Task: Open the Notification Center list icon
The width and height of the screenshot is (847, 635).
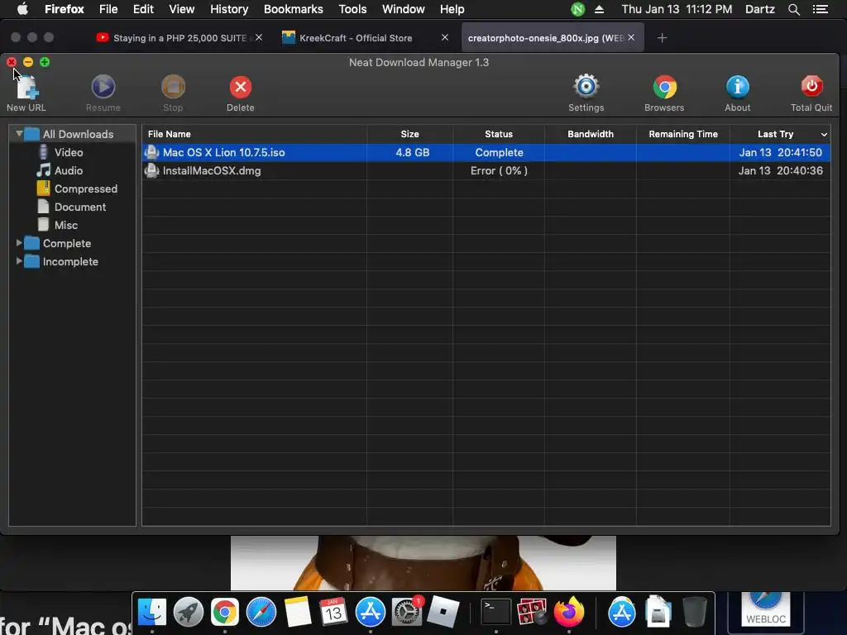Action: [820, 9]
